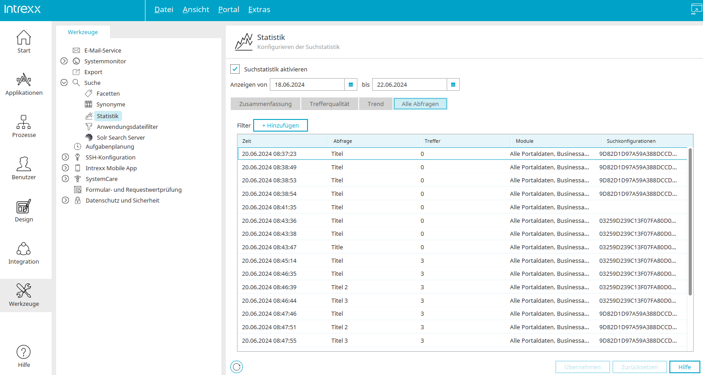The image size is (703, 375).
Task: Open the Applikationen module icon
Action: (24, 80)
